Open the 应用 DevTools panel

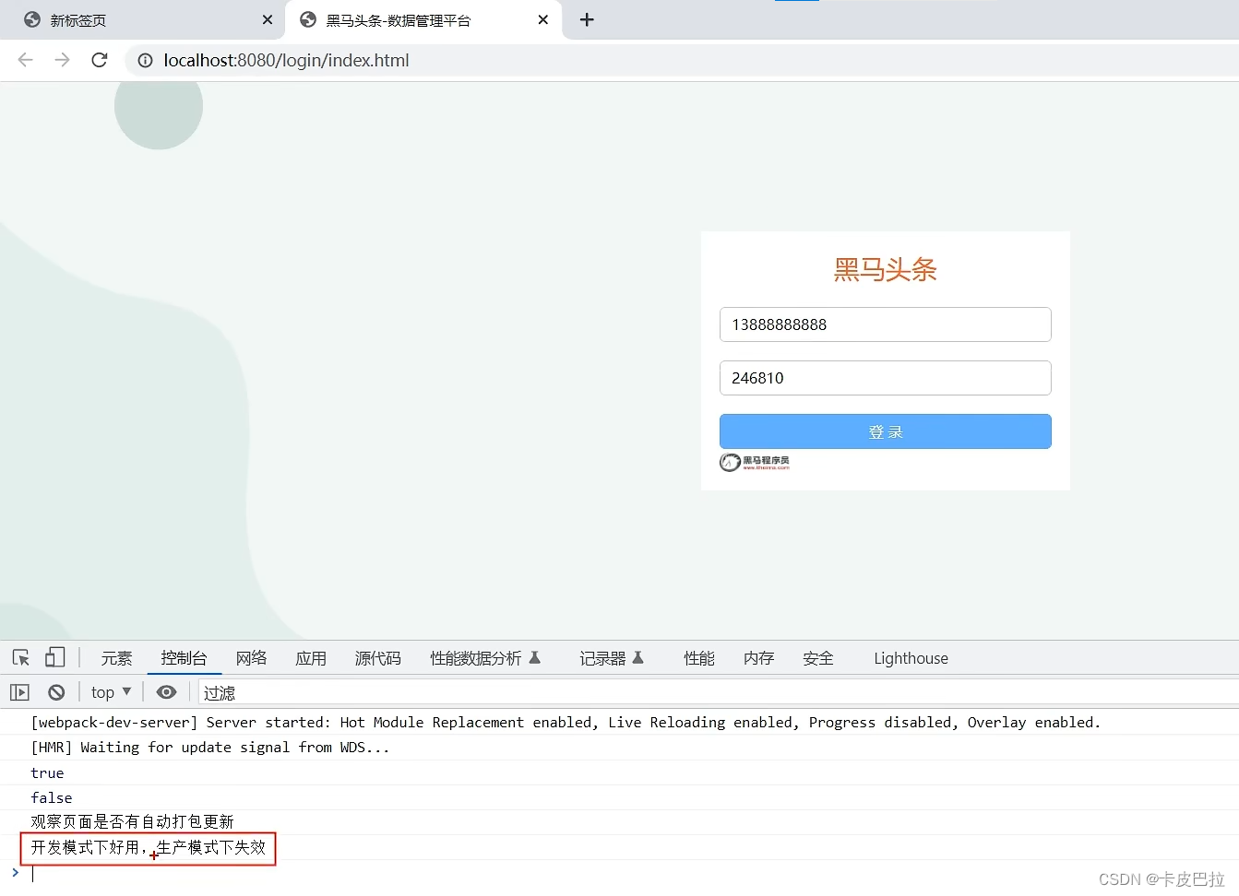pos(311,658)
